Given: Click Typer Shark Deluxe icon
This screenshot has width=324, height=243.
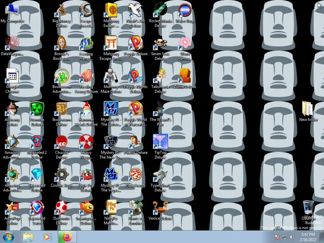Looking at the screenshot, I should tap(160, 175).
